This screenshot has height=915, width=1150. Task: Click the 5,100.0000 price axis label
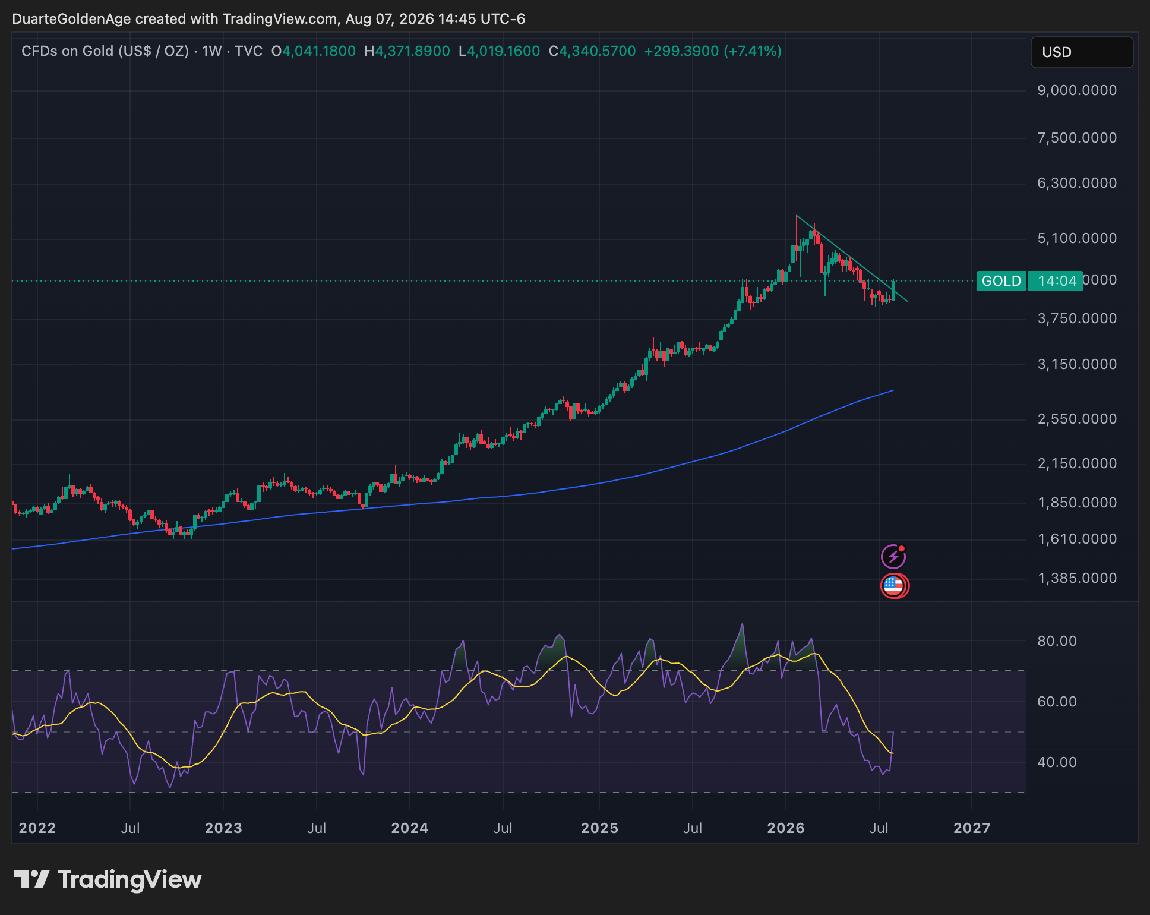coord(1077,238)
